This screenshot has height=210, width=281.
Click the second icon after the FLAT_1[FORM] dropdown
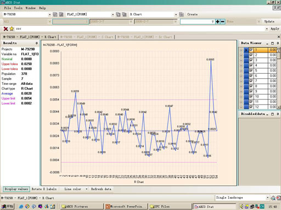click(x=124, y=14)
